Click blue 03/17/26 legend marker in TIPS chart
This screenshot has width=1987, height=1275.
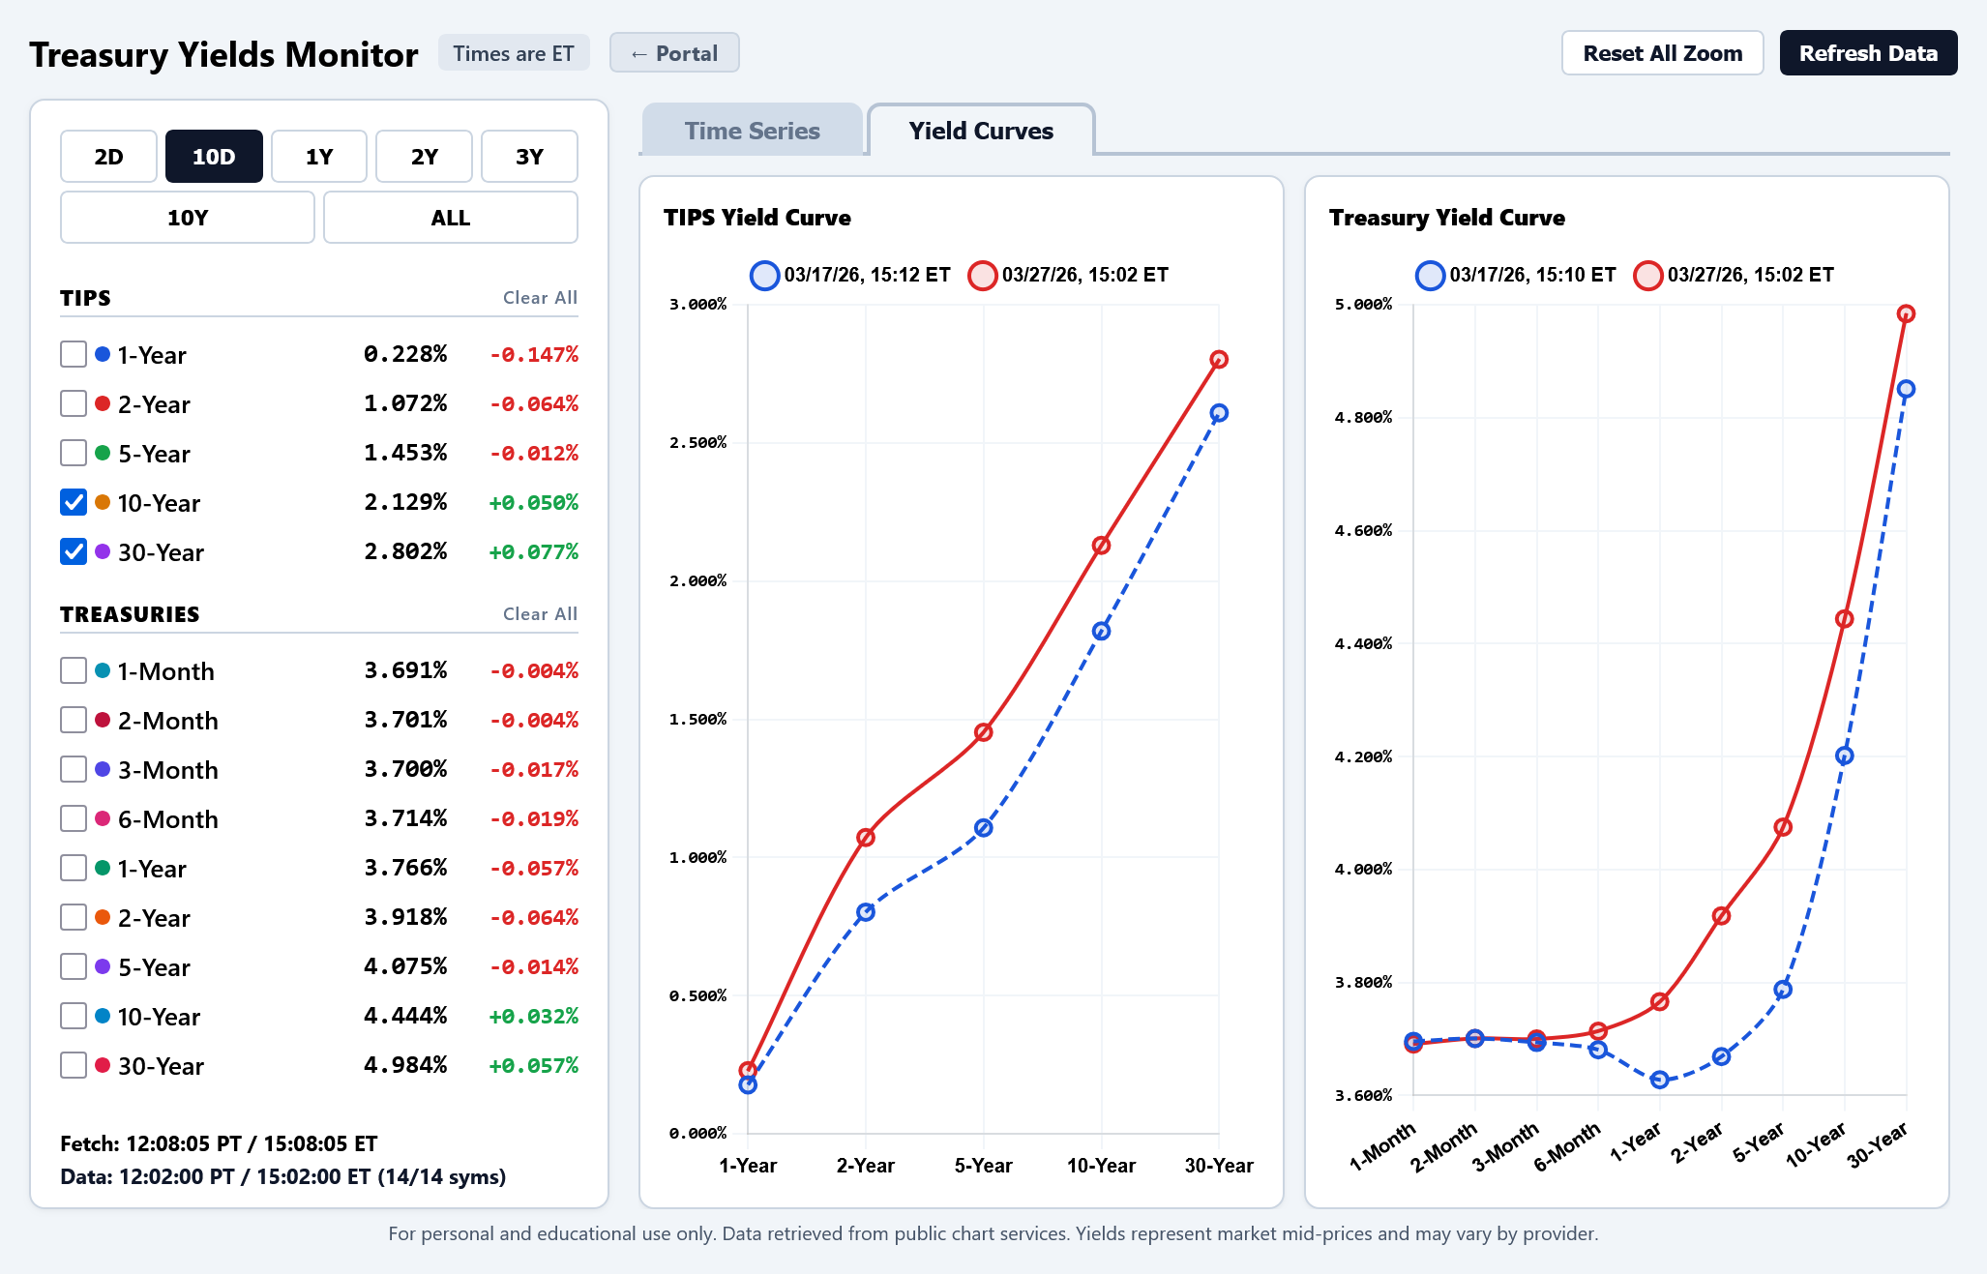764,276
